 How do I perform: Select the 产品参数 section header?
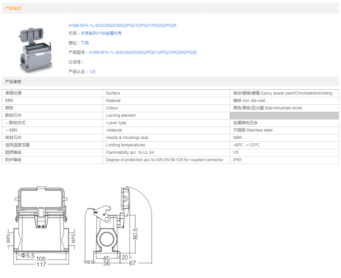13,82
